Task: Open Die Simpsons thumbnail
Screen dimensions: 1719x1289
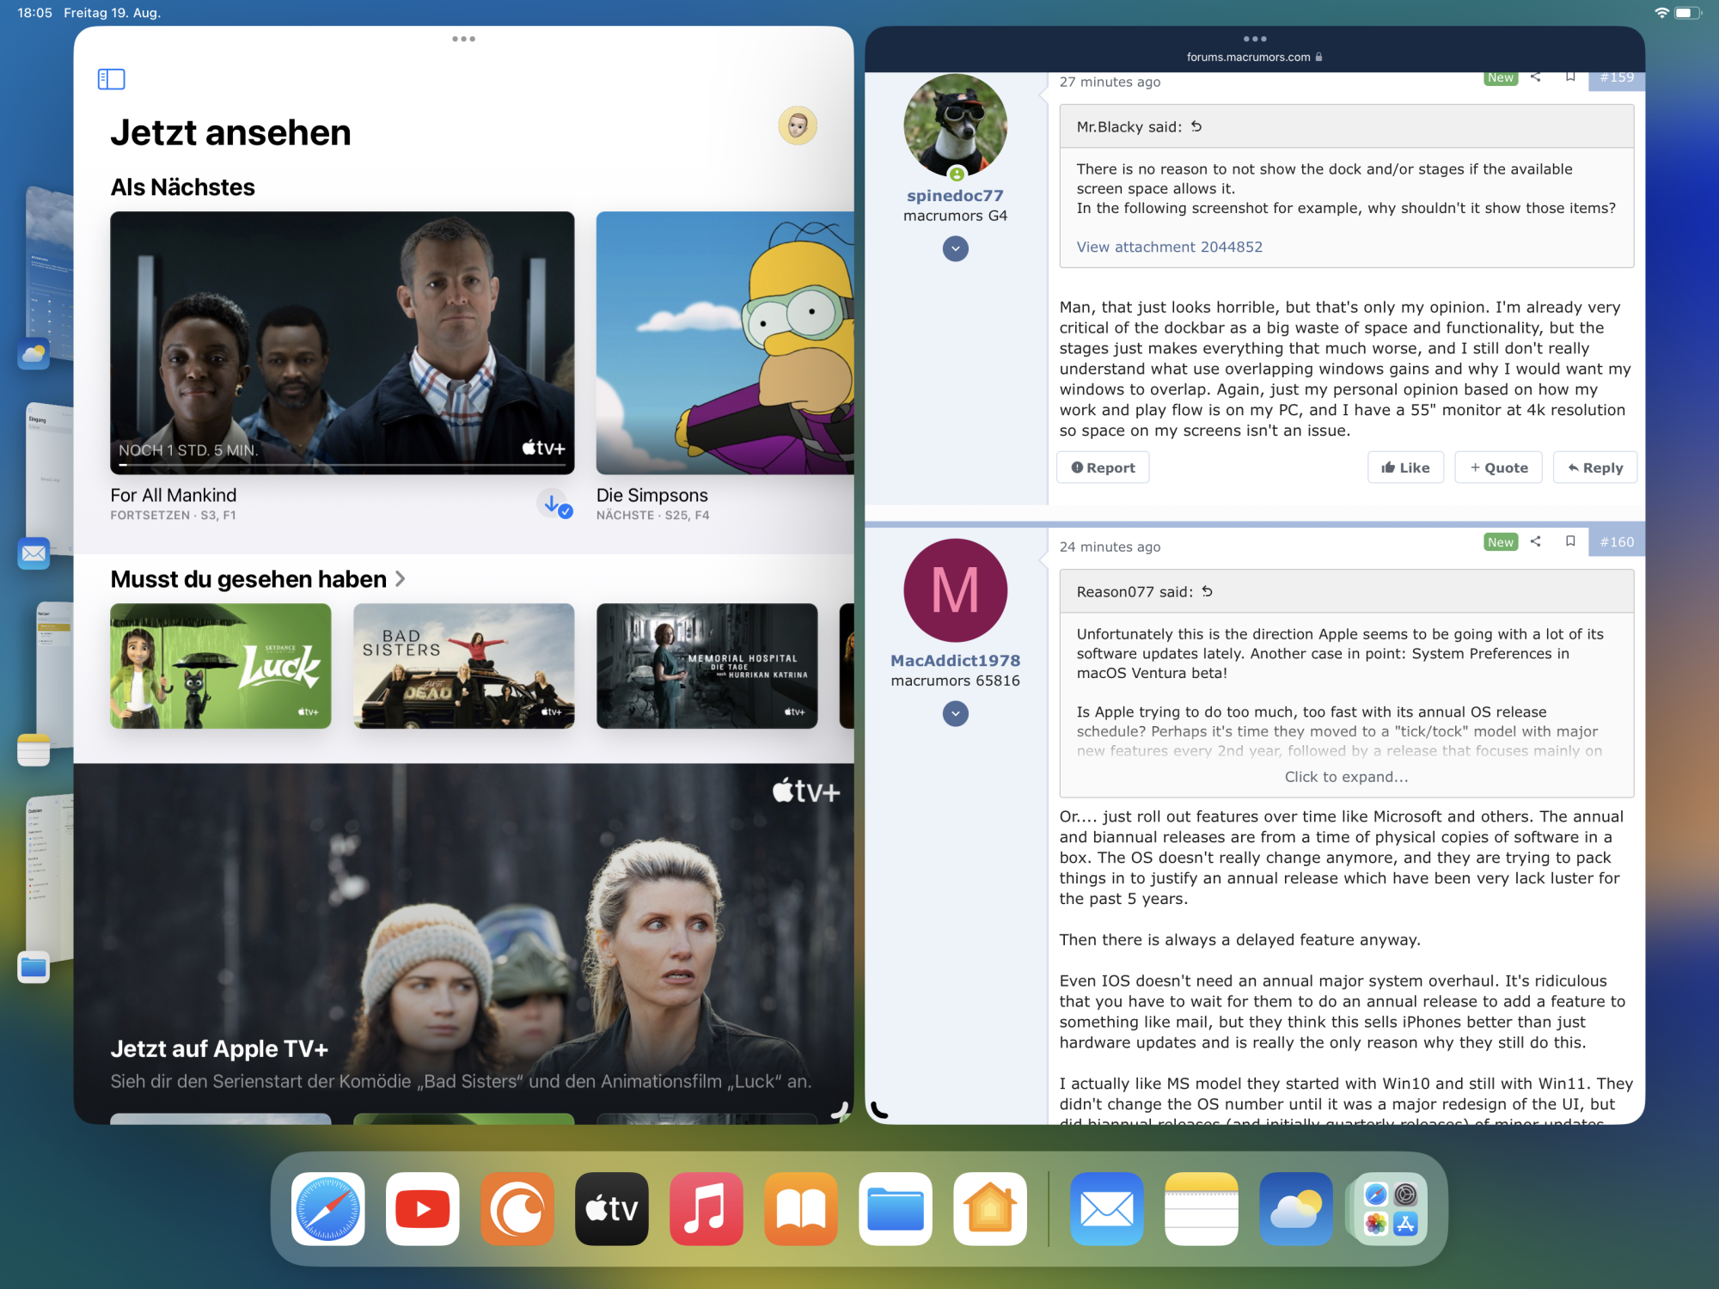Action: (725, 342)
